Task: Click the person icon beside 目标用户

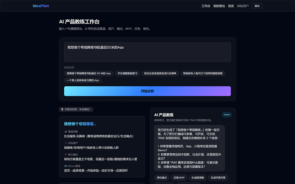Action: click(x=66, y=143)
